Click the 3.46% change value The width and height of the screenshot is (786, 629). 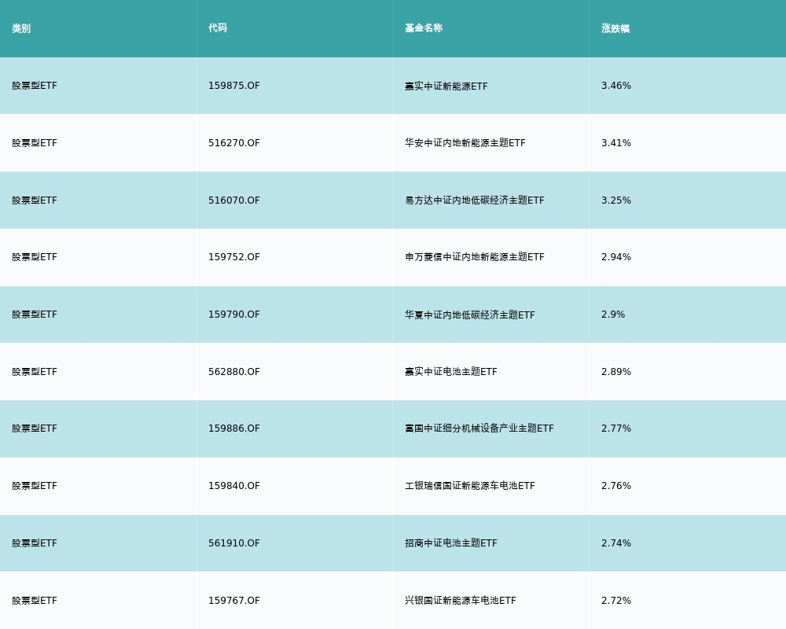[615, 86]
